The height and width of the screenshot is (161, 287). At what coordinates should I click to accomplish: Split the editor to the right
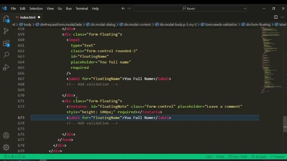point(276,17)
